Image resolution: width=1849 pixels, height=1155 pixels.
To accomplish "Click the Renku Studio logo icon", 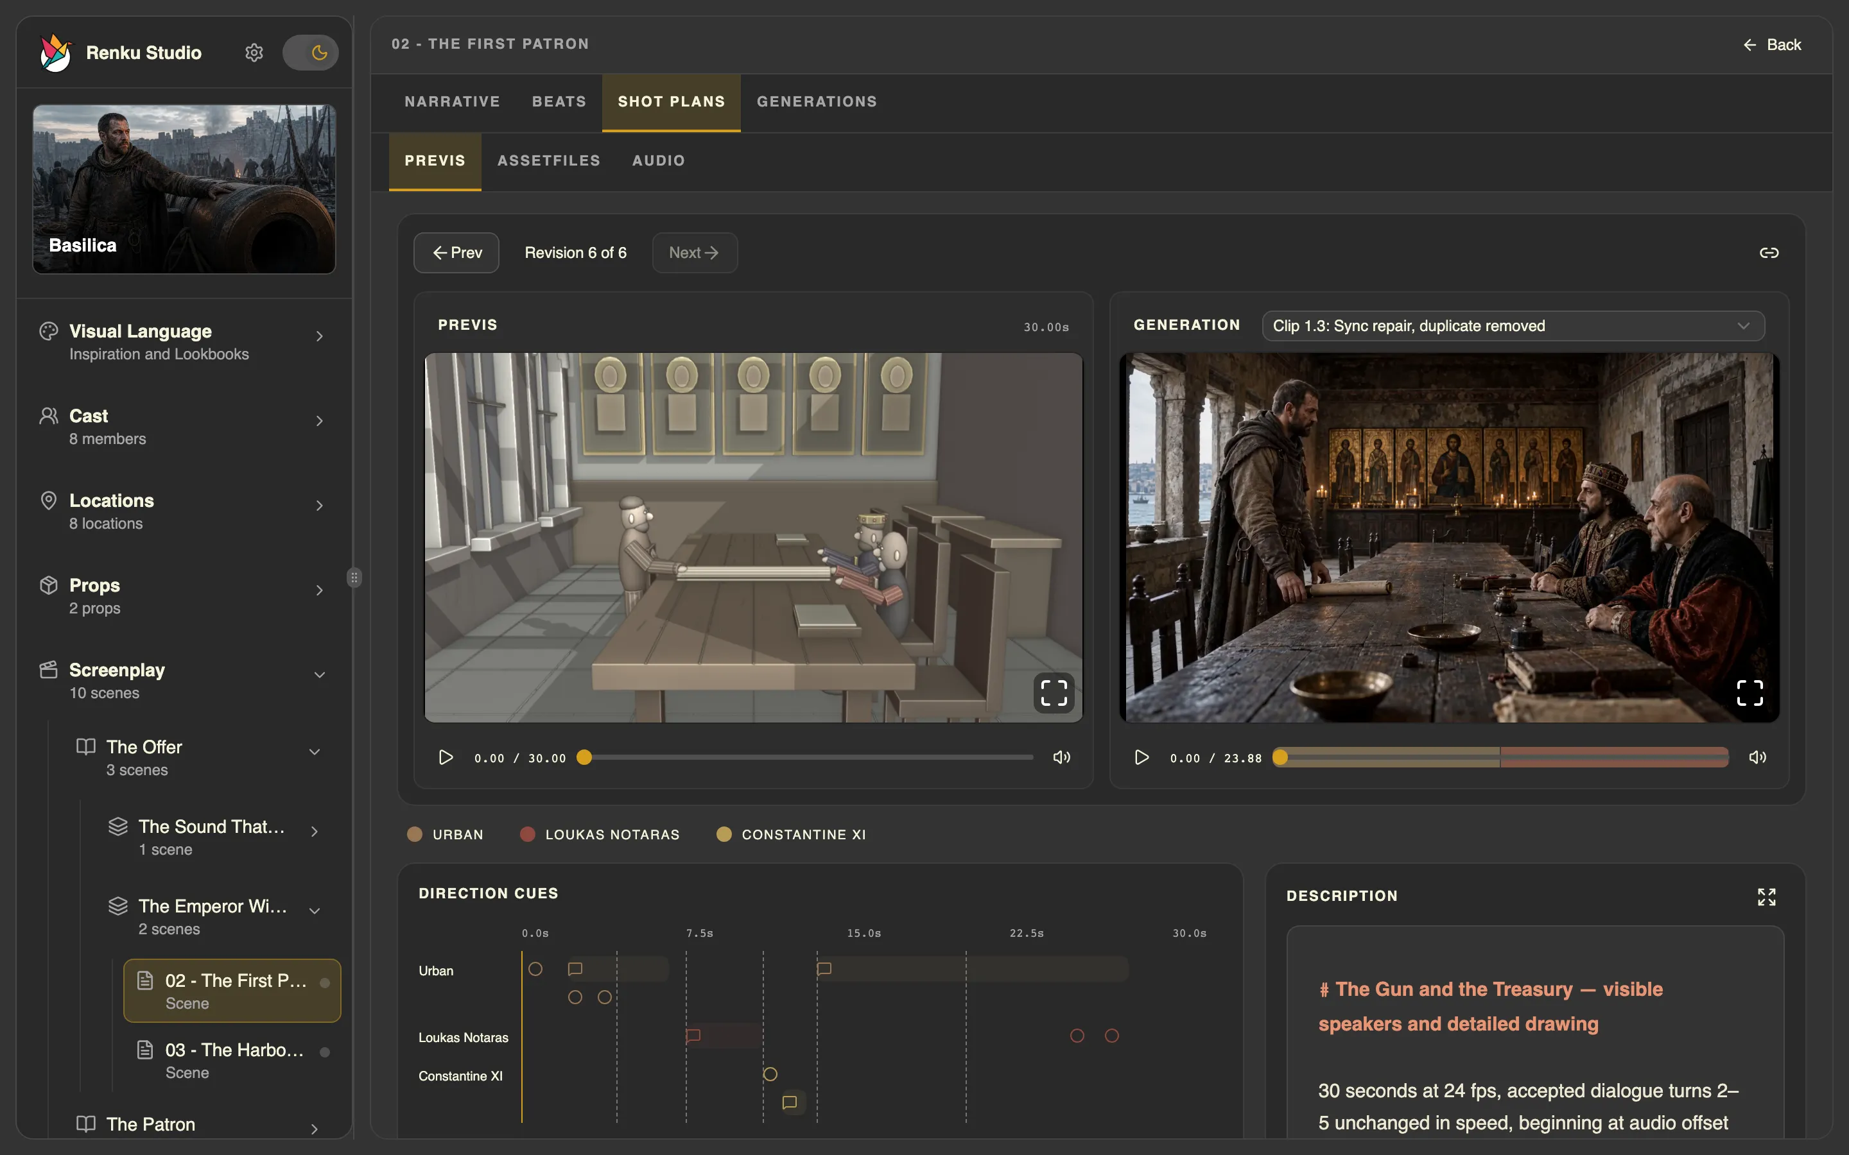I will [56, 53].
